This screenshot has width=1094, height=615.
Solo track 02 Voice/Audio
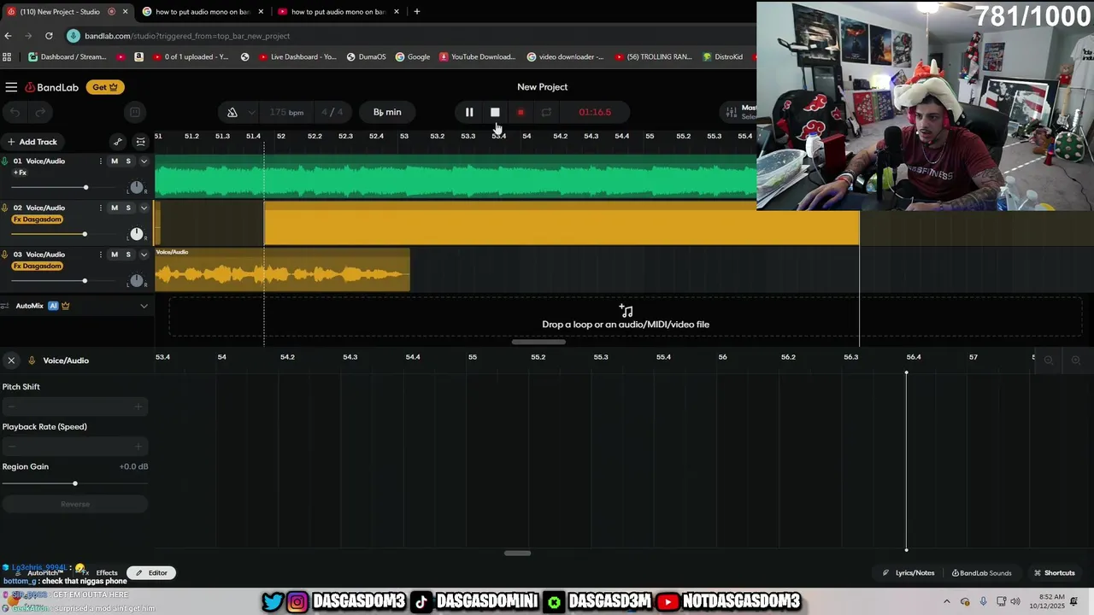pyautogui.click(x=128, y=208)
